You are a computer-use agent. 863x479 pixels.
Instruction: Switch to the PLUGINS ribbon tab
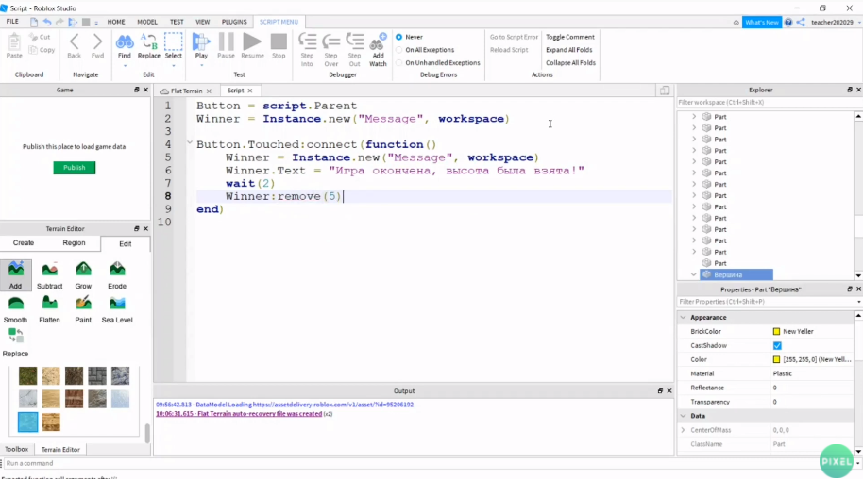click(x=234, y=22)
